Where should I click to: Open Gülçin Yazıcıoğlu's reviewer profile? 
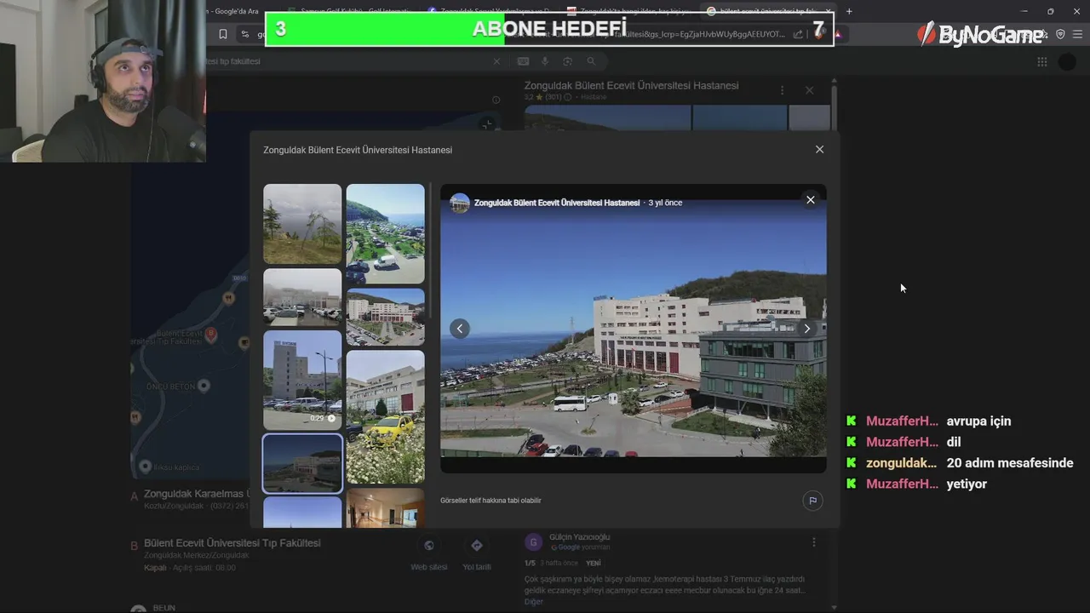[x=579, y=537]
